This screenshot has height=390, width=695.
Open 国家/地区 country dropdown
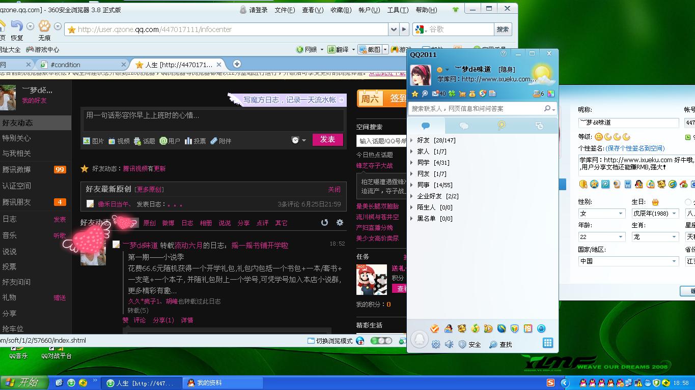click(x=628, y=261)
